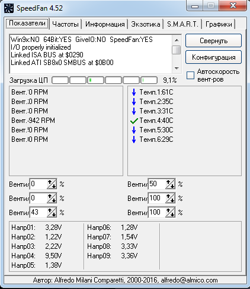Click log line I/O properly initialized
The image size is (250, 289).
(x=41, y=47)
